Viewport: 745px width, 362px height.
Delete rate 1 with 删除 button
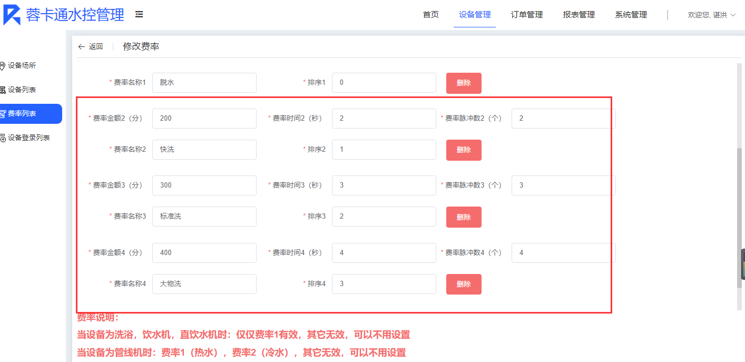[464, 83]
